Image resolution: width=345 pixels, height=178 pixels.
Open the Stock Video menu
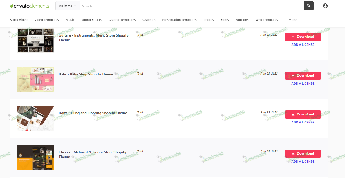coord(19,20)
